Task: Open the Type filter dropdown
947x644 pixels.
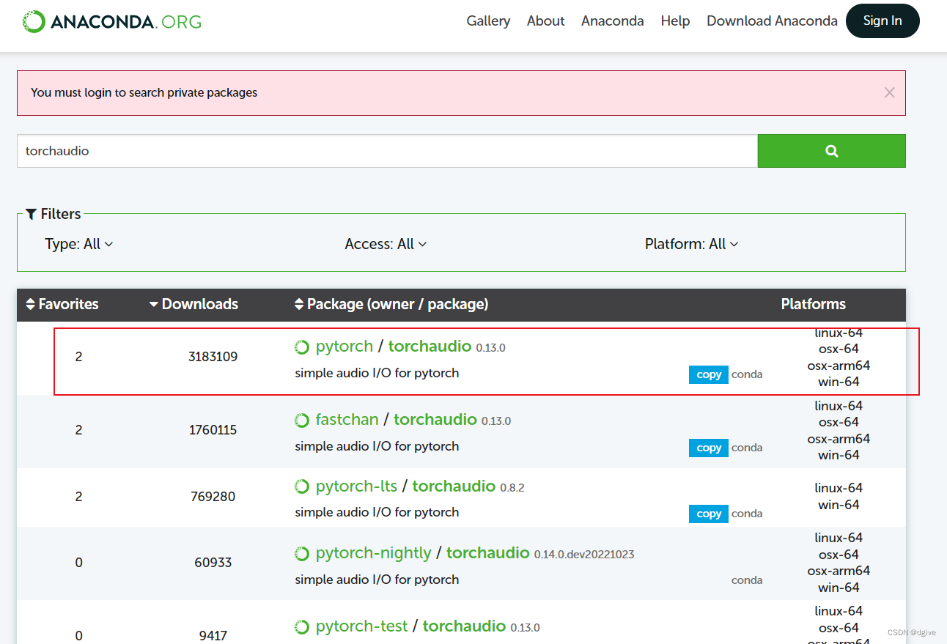Action: [x=78, y=244]
